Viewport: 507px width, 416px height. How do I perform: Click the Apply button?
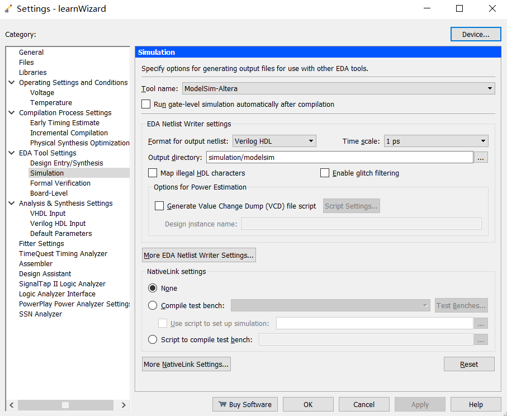[420, 404]
